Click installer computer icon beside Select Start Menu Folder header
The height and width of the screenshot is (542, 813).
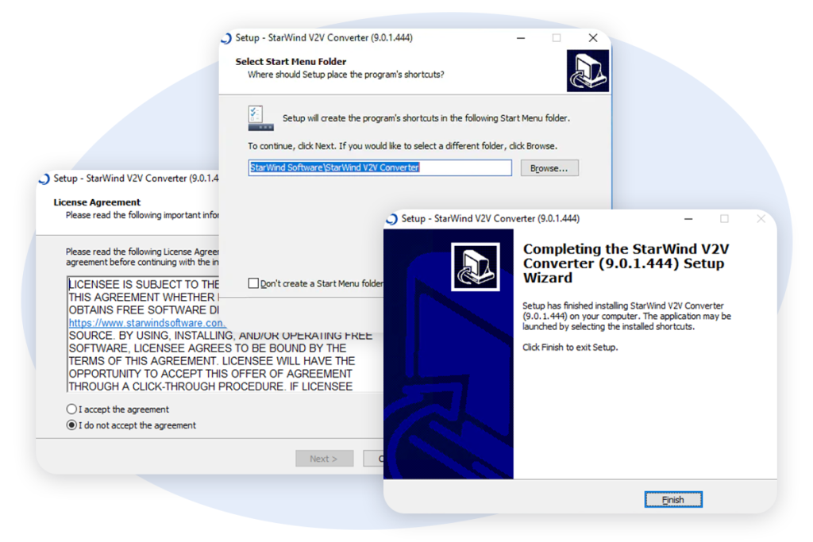[588, 71]
